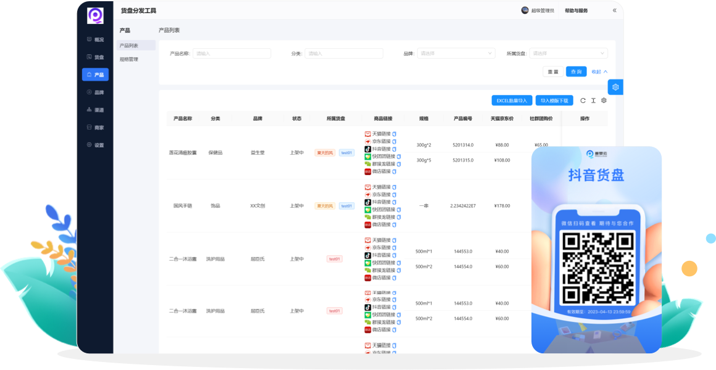Viewport: 716px width, 370px height.
Task: Click the ¥65.00 group-buy price cell
Action: point(541,145)
